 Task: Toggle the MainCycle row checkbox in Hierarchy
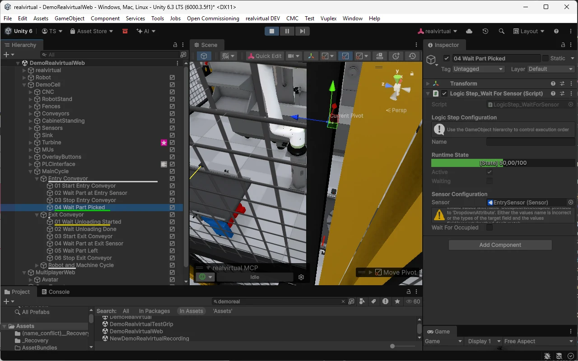click(172, 171)
